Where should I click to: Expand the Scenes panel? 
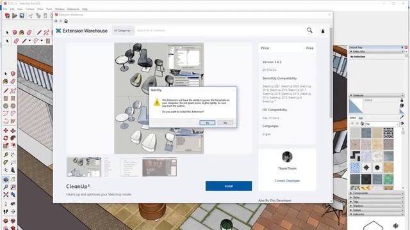click(x=377, y=210)
